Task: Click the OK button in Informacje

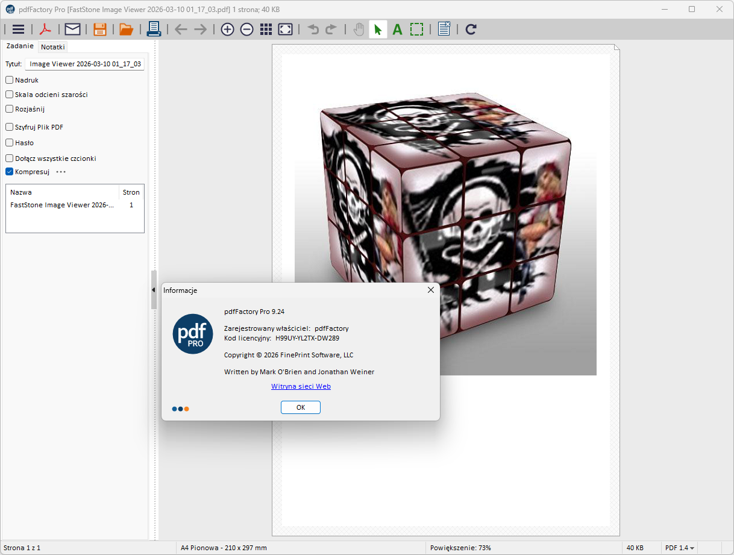Action: [x=301, y=407]
